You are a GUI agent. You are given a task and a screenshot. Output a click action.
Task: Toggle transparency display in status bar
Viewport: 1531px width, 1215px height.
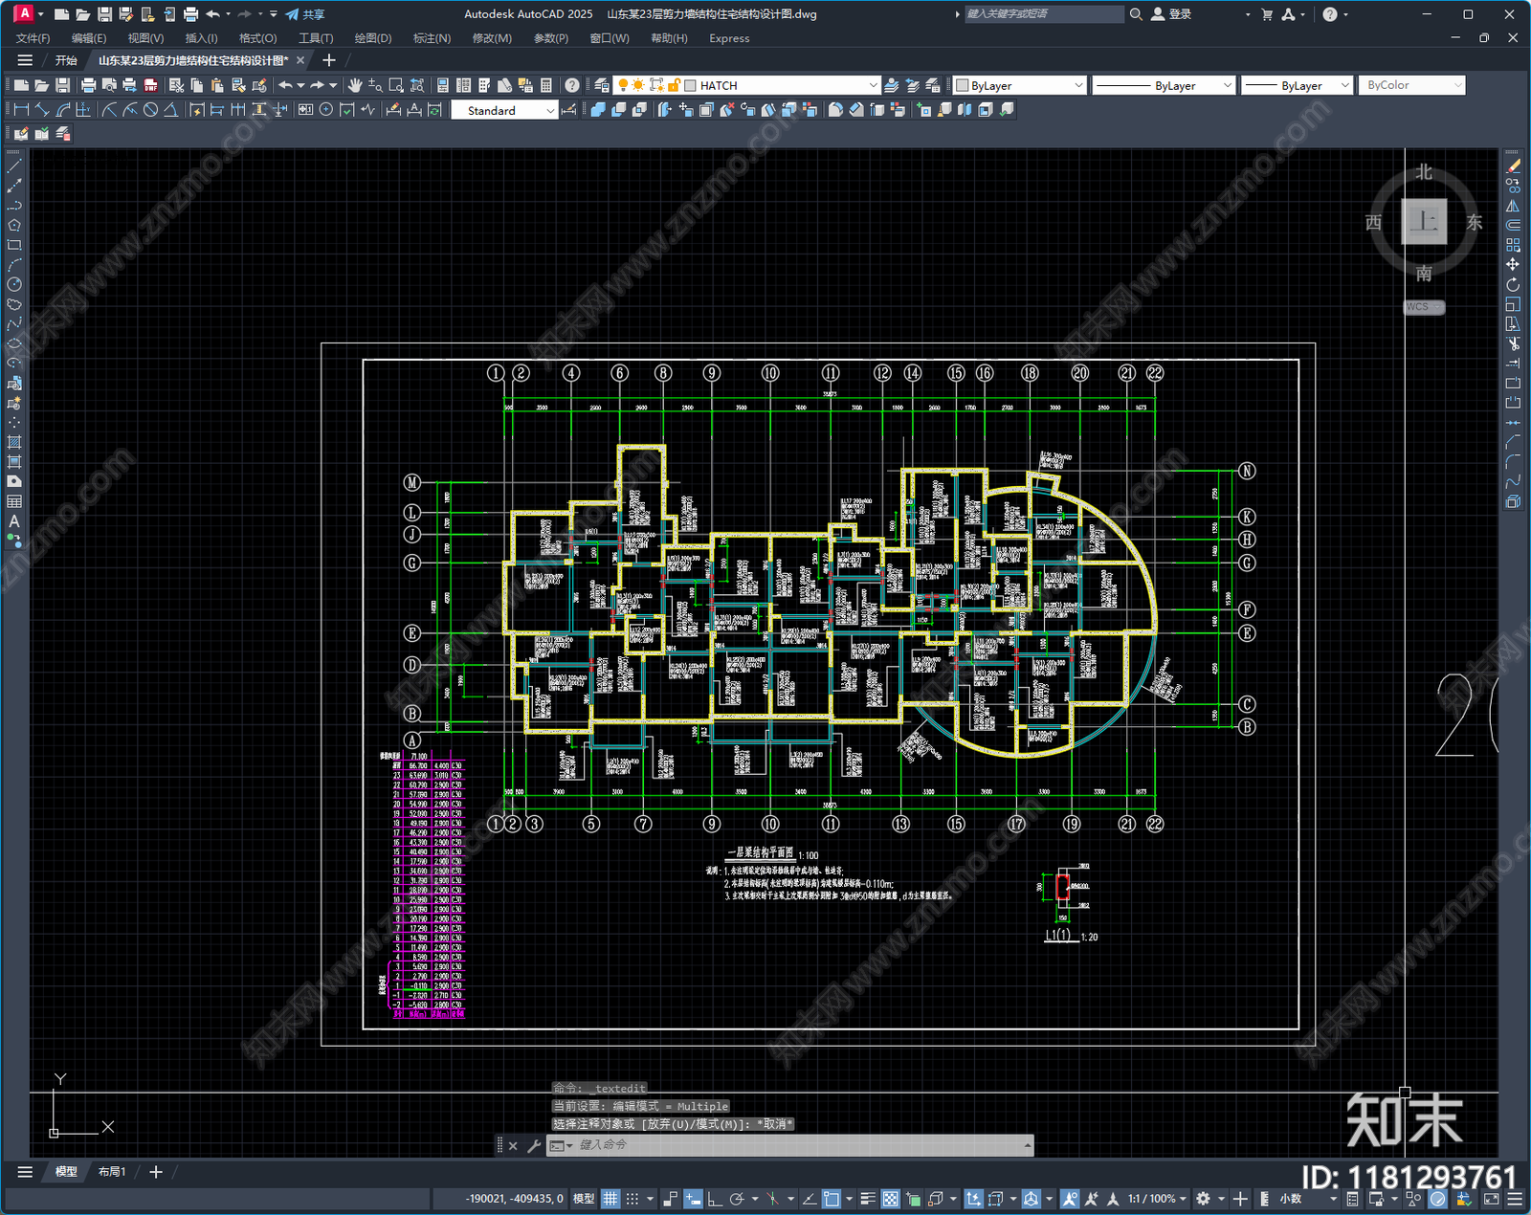[x=890, y=1199]
